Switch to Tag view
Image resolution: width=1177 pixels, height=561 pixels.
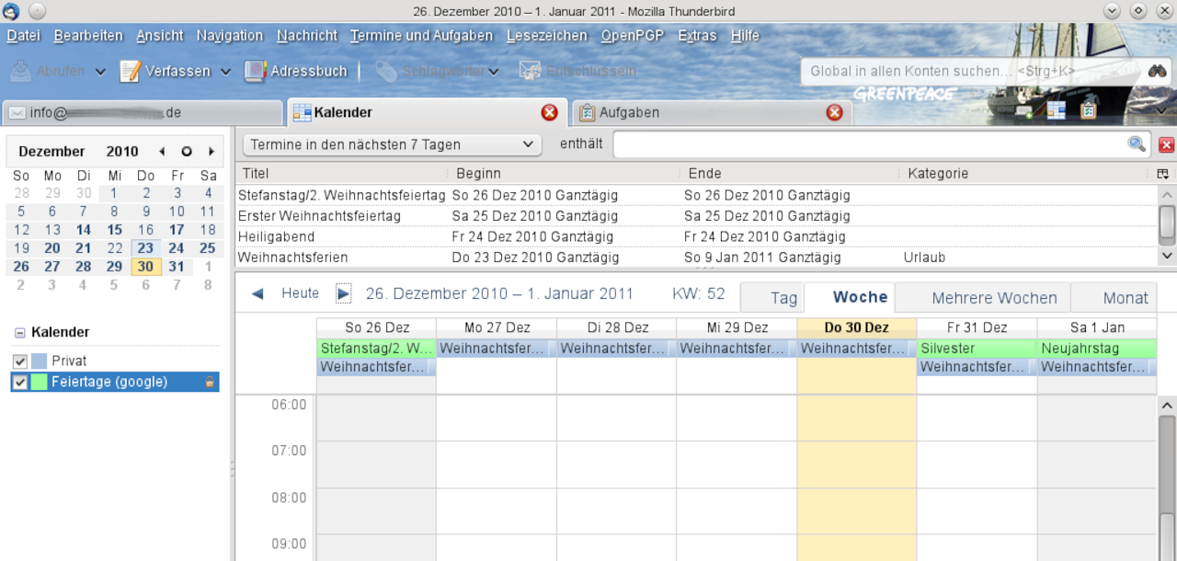click(x=772, y=298)
